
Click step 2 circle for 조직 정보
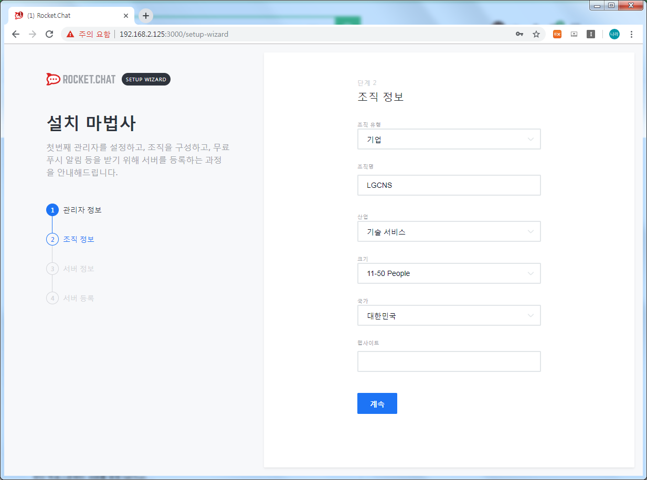52,239
